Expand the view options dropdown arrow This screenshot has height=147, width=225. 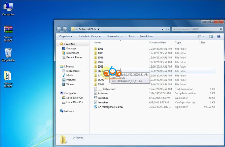204,36
